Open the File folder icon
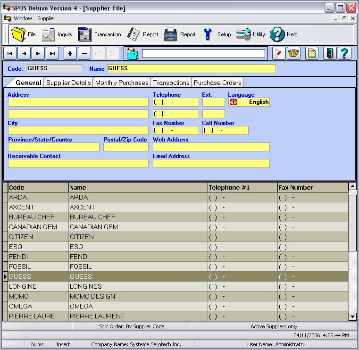Image resolution: width=359 pixels, height=350 pixels. [x=18, y=34]
